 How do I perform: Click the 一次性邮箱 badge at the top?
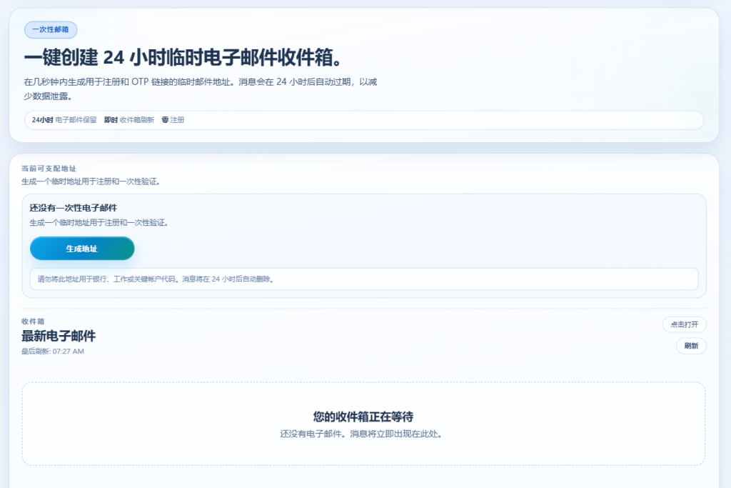50,29
